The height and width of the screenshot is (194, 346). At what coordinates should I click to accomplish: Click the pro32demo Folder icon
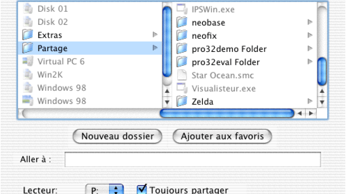(x=182, y=49)
